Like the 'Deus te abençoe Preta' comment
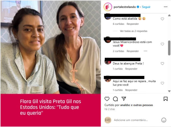 (x=162, y=63)
